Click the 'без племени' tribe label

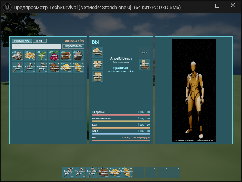121,62
